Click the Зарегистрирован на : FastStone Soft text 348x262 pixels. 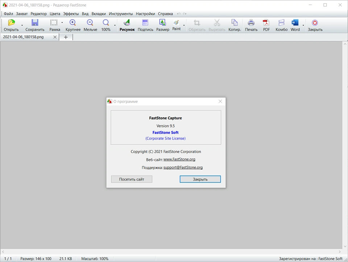click(x=311, y=259)
